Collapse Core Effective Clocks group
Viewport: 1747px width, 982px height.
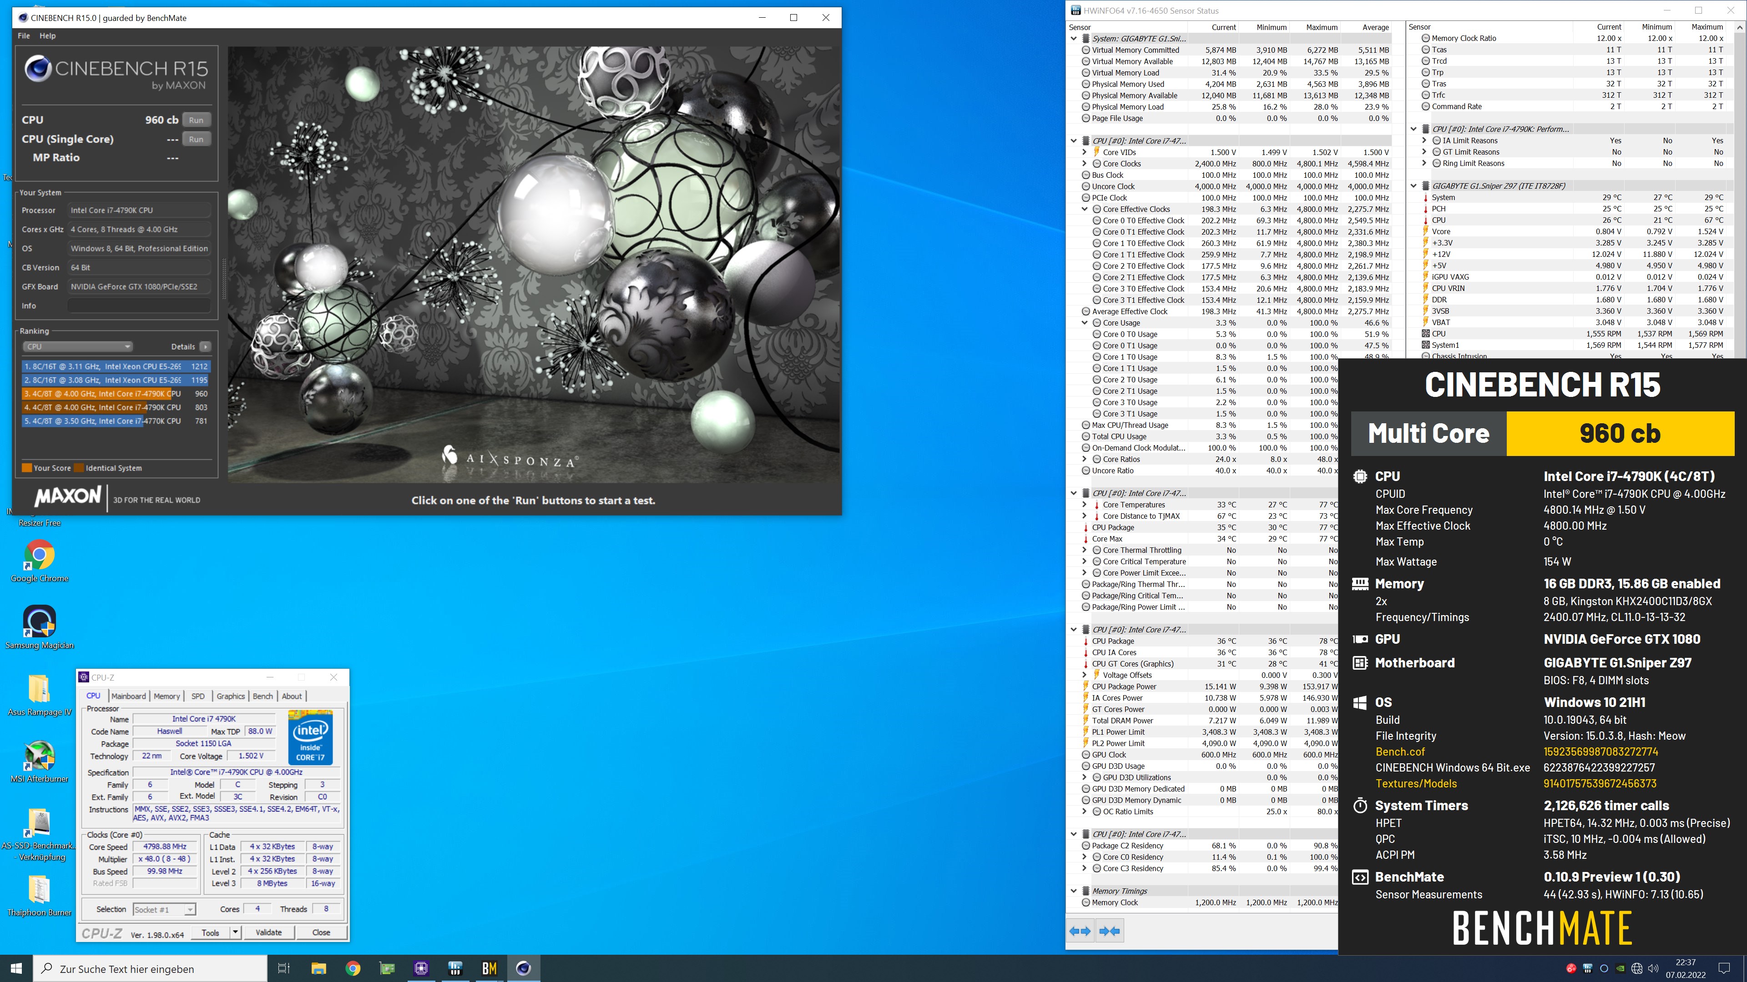point(1085,209)
